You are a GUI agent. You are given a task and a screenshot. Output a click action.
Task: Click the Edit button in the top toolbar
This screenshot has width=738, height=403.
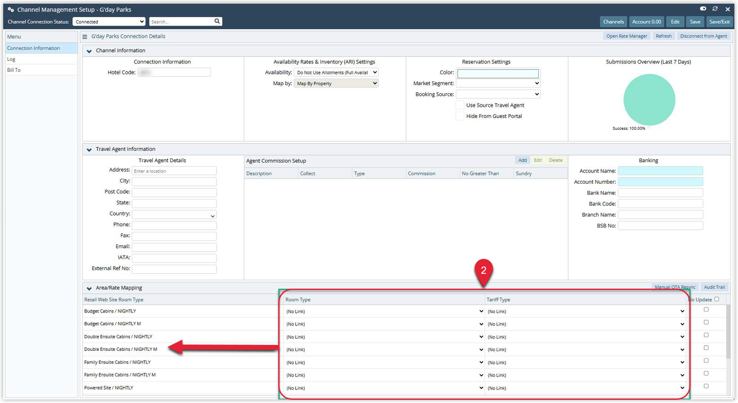point(675,22)
